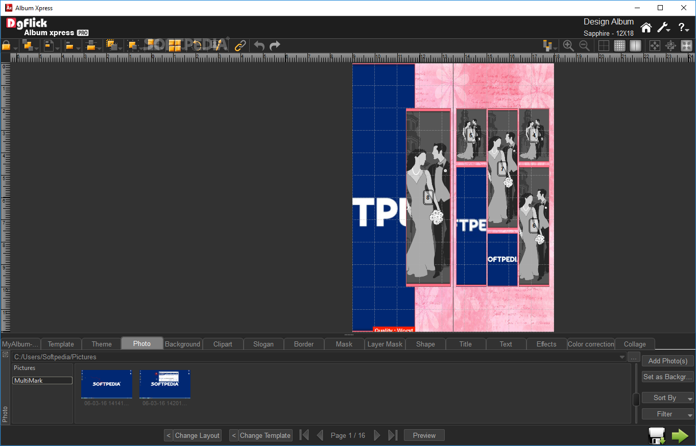Open the Color correction tab
This screenshot has height=446, width=696.
591,344
